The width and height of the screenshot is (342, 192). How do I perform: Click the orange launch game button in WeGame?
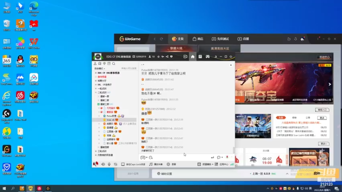tap(317, 173)
